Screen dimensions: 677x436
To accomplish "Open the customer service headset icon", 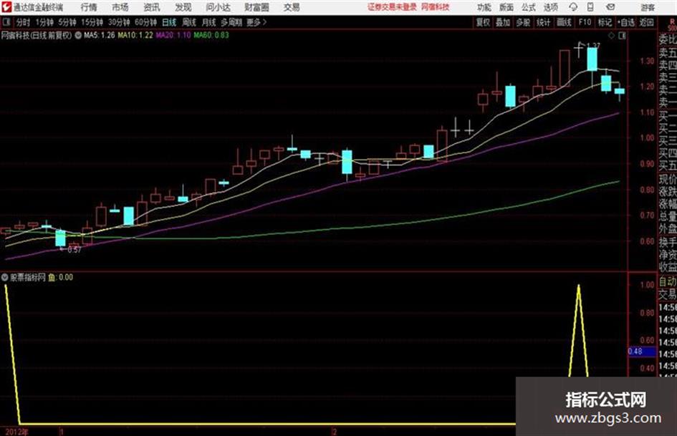I will pyautogui.click(x=573, y=7).
